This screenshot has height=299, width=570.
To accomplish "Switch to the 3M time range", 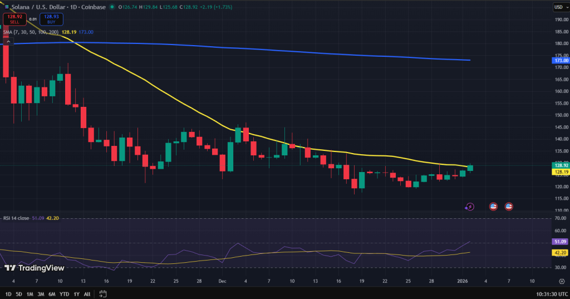I will click(41, 294).
